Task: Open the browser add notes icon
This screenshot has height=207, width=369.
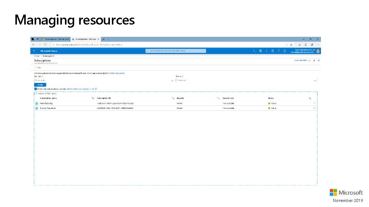Action: click(306, 44)
